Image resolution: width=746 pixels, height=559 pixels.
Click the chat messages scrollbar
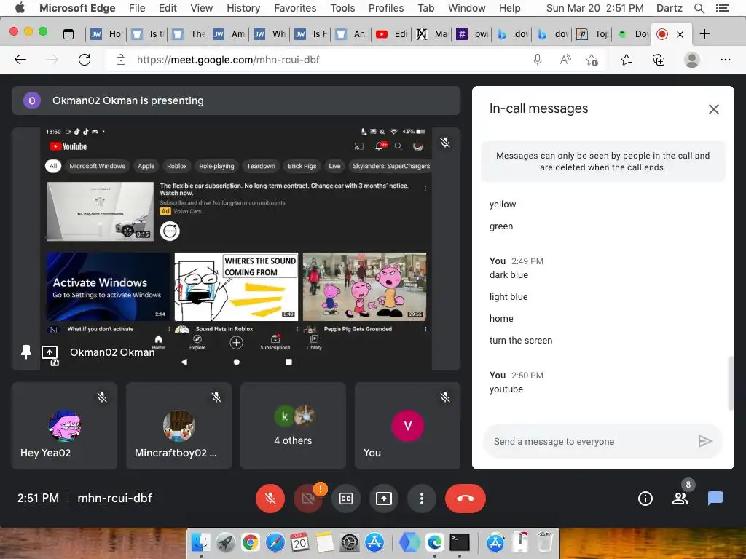coord(731,383)
